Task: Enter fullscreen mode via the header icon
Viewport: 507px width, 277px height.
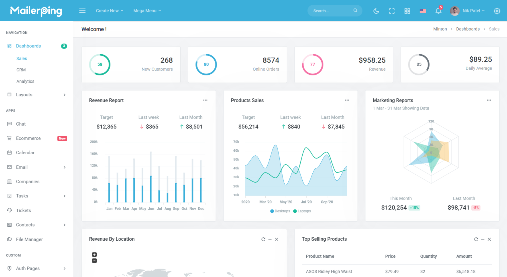Action: pos(392,11)
